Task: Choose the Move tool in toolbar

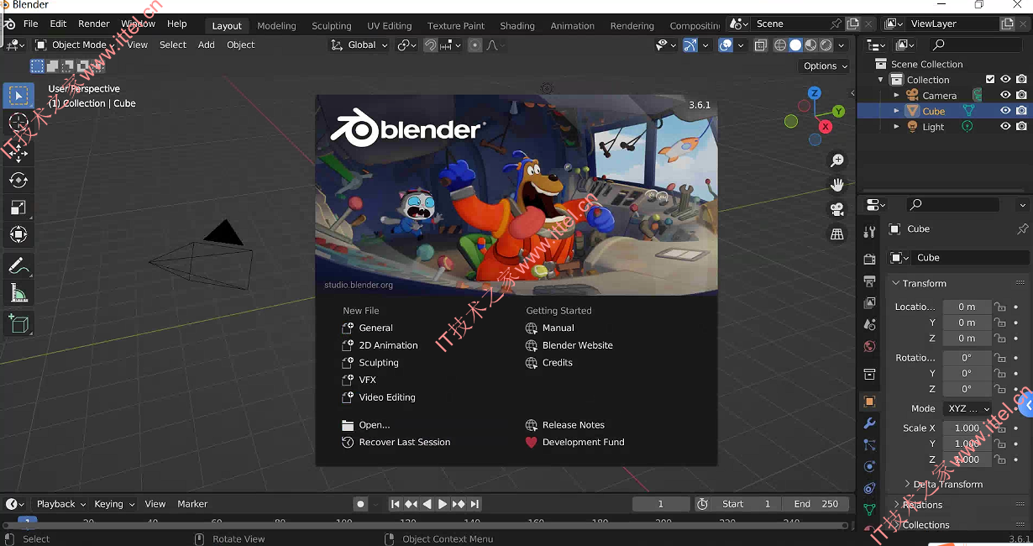Action: (x=18, y=152)
